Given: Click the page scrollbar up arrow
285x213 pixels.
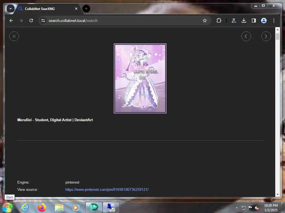Looking at the screenshot, I should [277, 30].
